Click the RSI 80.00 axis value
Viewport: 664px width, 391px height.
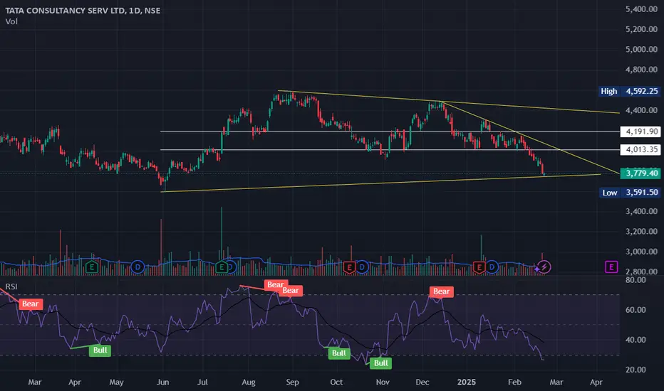click(636, 280)
